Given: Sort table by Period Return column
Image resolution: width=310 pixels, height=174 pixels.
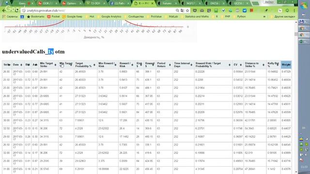Looking at the screenshot, I should pyautogui.click(x=164, y=65).
